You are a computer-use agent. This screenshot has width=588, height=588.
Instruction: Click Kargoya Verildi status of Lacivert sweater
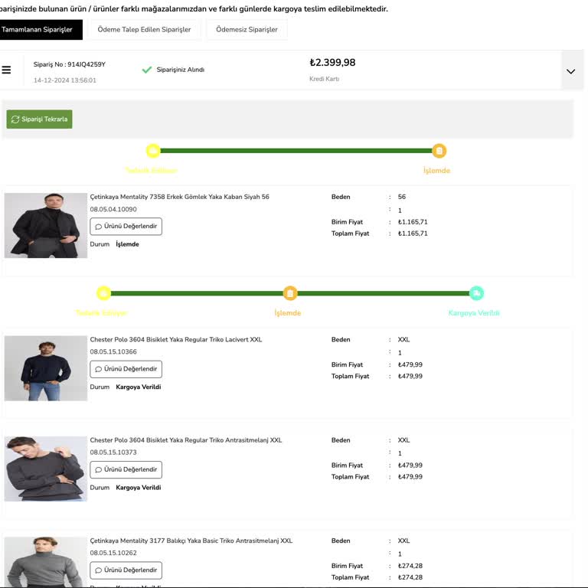[x=139, y=387]
